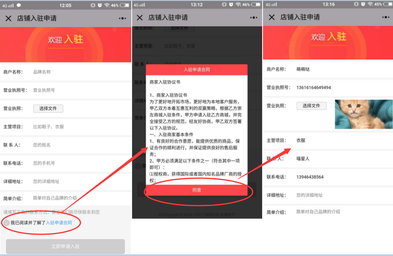
Task: Click 选择文件 in the left screen
Action: point(48,109)
